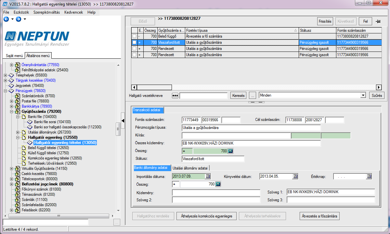Viewport: 390px width, 234px height.
Task: Collapse the Pénzügyek (78600) node
Action: pos(5,91)
